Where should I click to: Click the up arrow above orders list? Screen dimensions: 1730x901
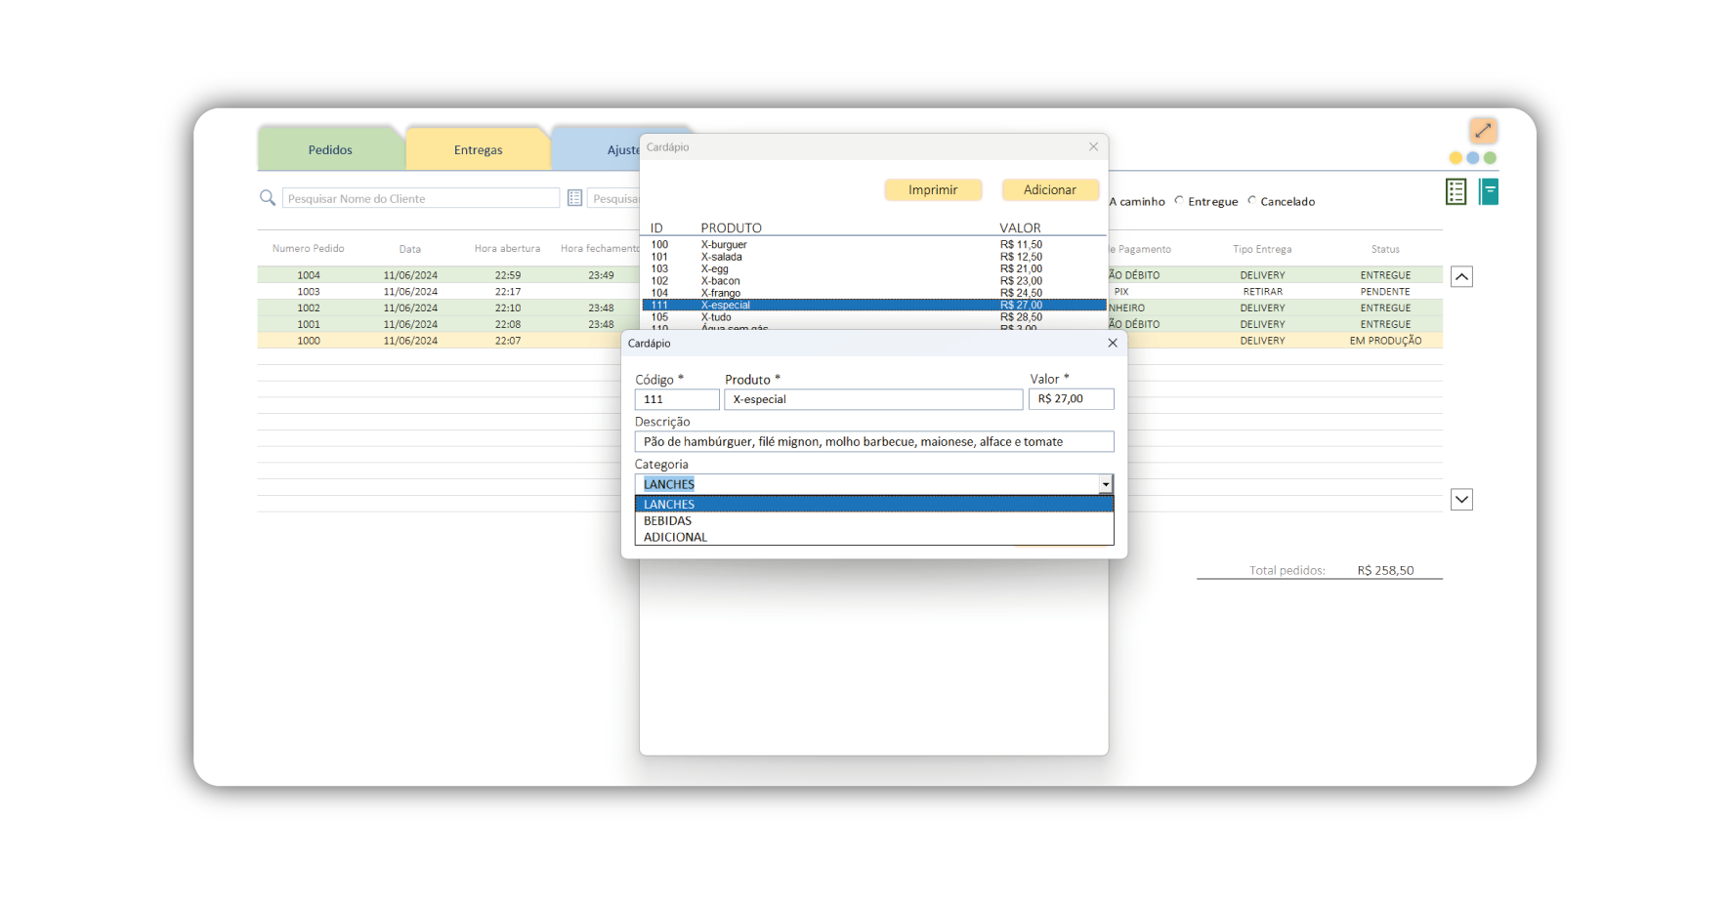point(1461,277)
